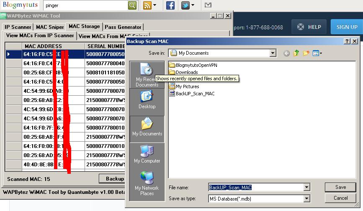
Task: Select the BackUP_Scan_MAC file
Action: [x=192, y=94]
